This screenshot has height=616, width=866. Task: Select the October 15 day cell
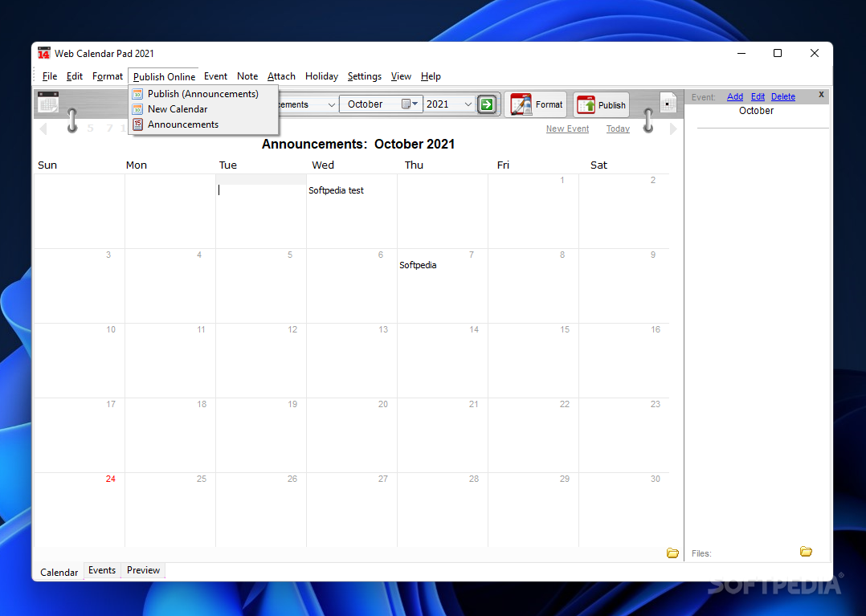pyautogui.click(x=533, y=361)
